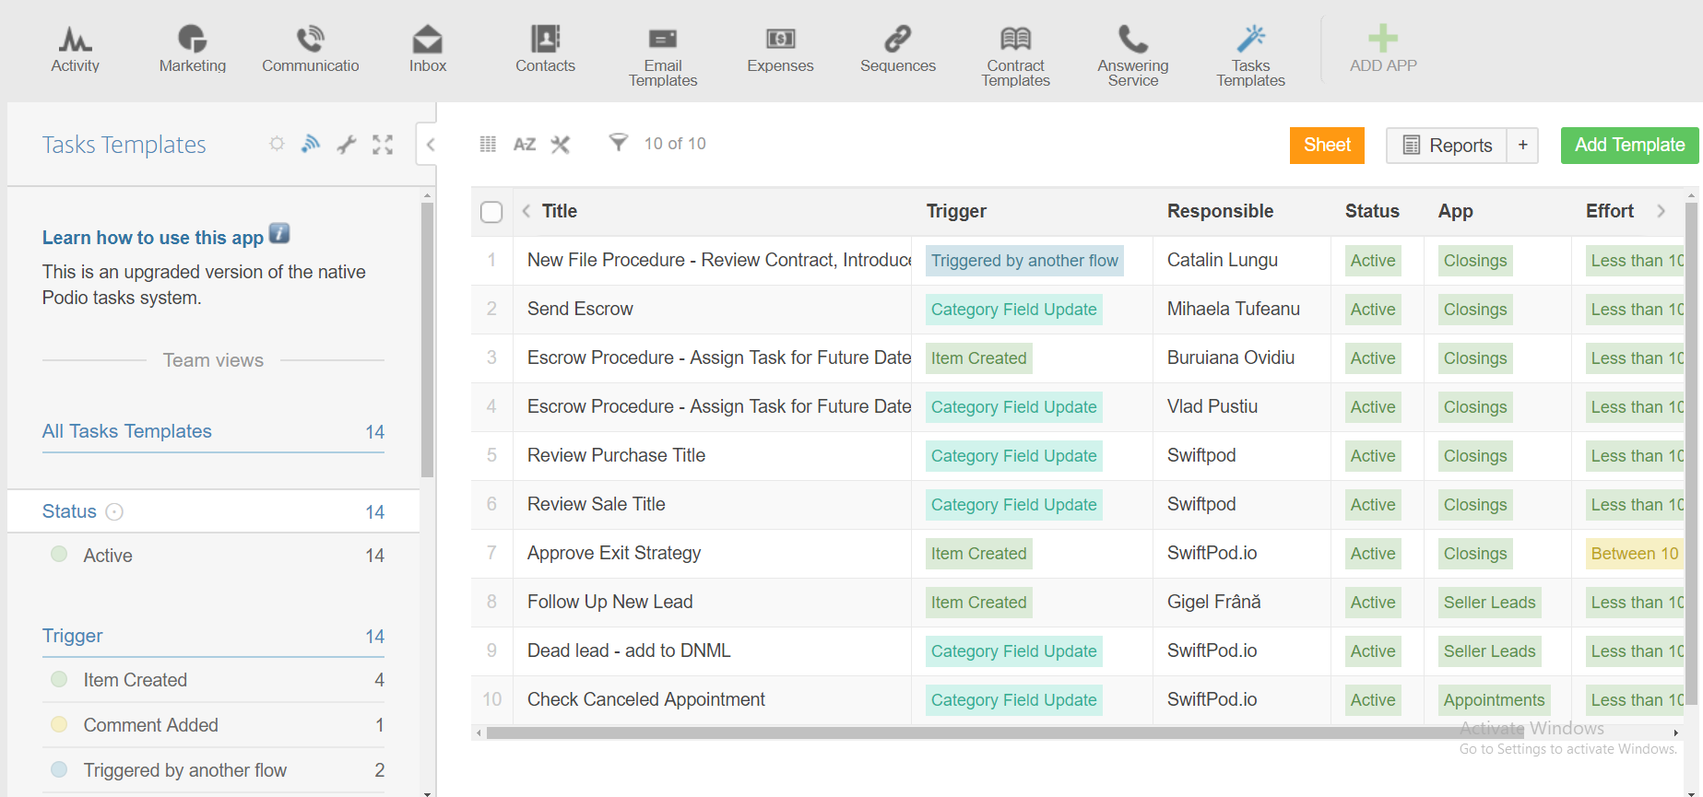Screen dimensions: 1703x797
Task: Click the Item Created tag on Approve Exit Strategy
Action: click(x=978, y=554)
